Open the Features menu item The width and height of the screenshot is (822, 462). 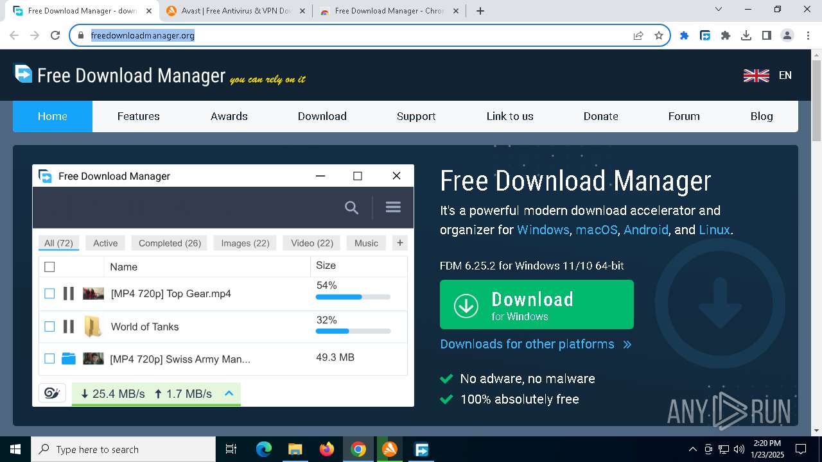pyautogui.click(x=138, y=116)
